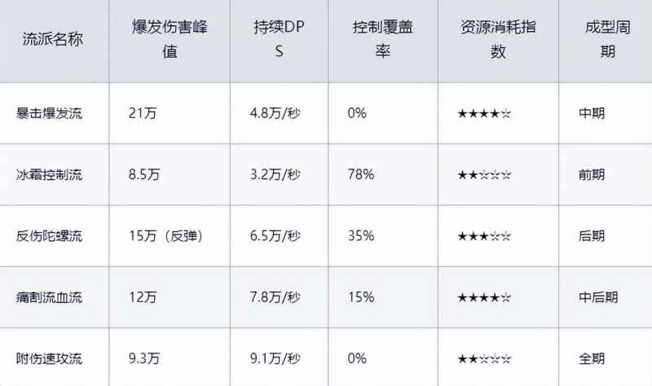652x386 pixels.
Task: Click the 21万 burst damage value
Action: click(x=143, y=113)
